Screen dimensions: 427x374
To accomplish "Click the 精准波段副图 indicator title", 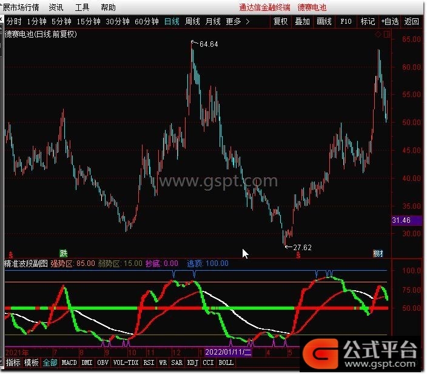I will [26, 263].
